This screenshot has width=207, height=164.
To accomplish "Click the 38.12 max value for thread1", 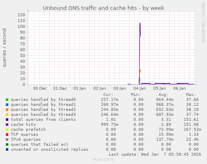I will (x=192, y=105).
